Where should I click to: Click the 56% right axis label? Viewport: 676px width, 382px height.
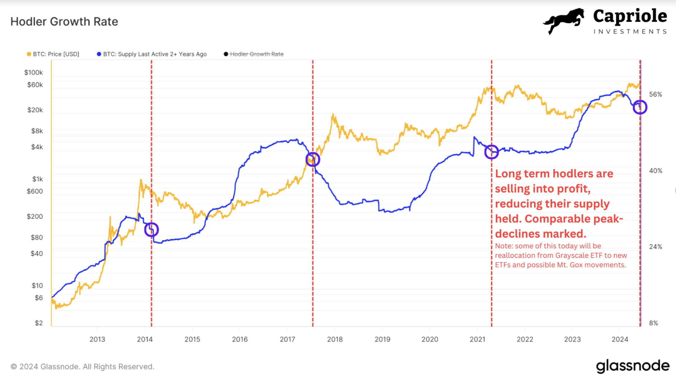coord(655,94)
